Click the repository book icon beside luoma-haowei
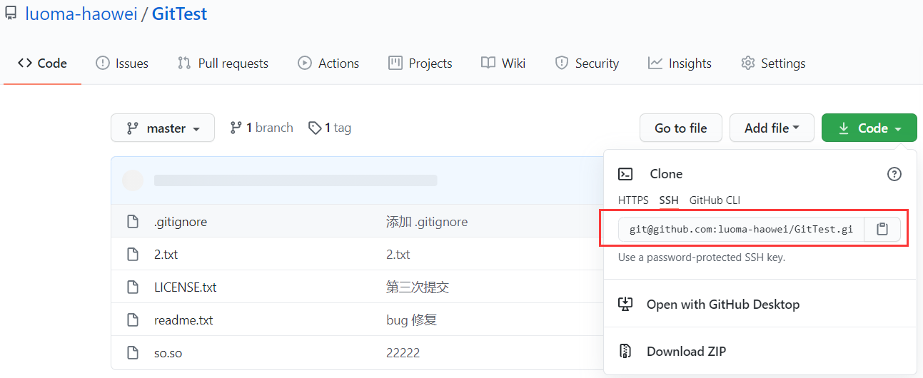This screenshot has height=378, width=923. [11, 14]
